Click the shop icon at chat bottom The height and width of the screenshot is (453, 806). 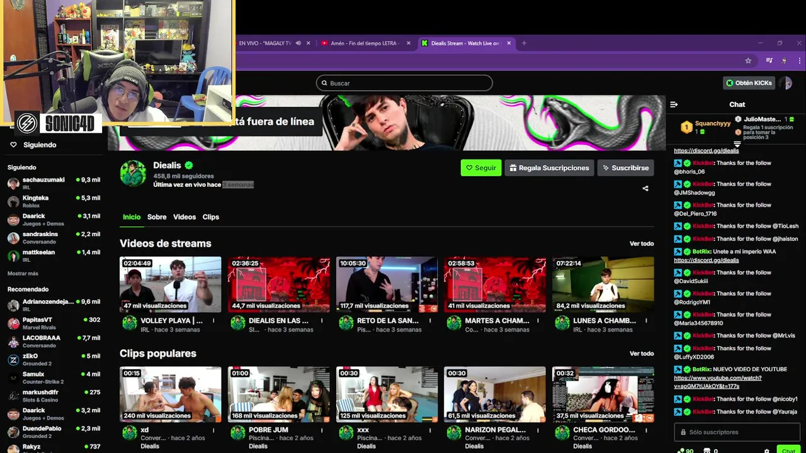point(707,450)
